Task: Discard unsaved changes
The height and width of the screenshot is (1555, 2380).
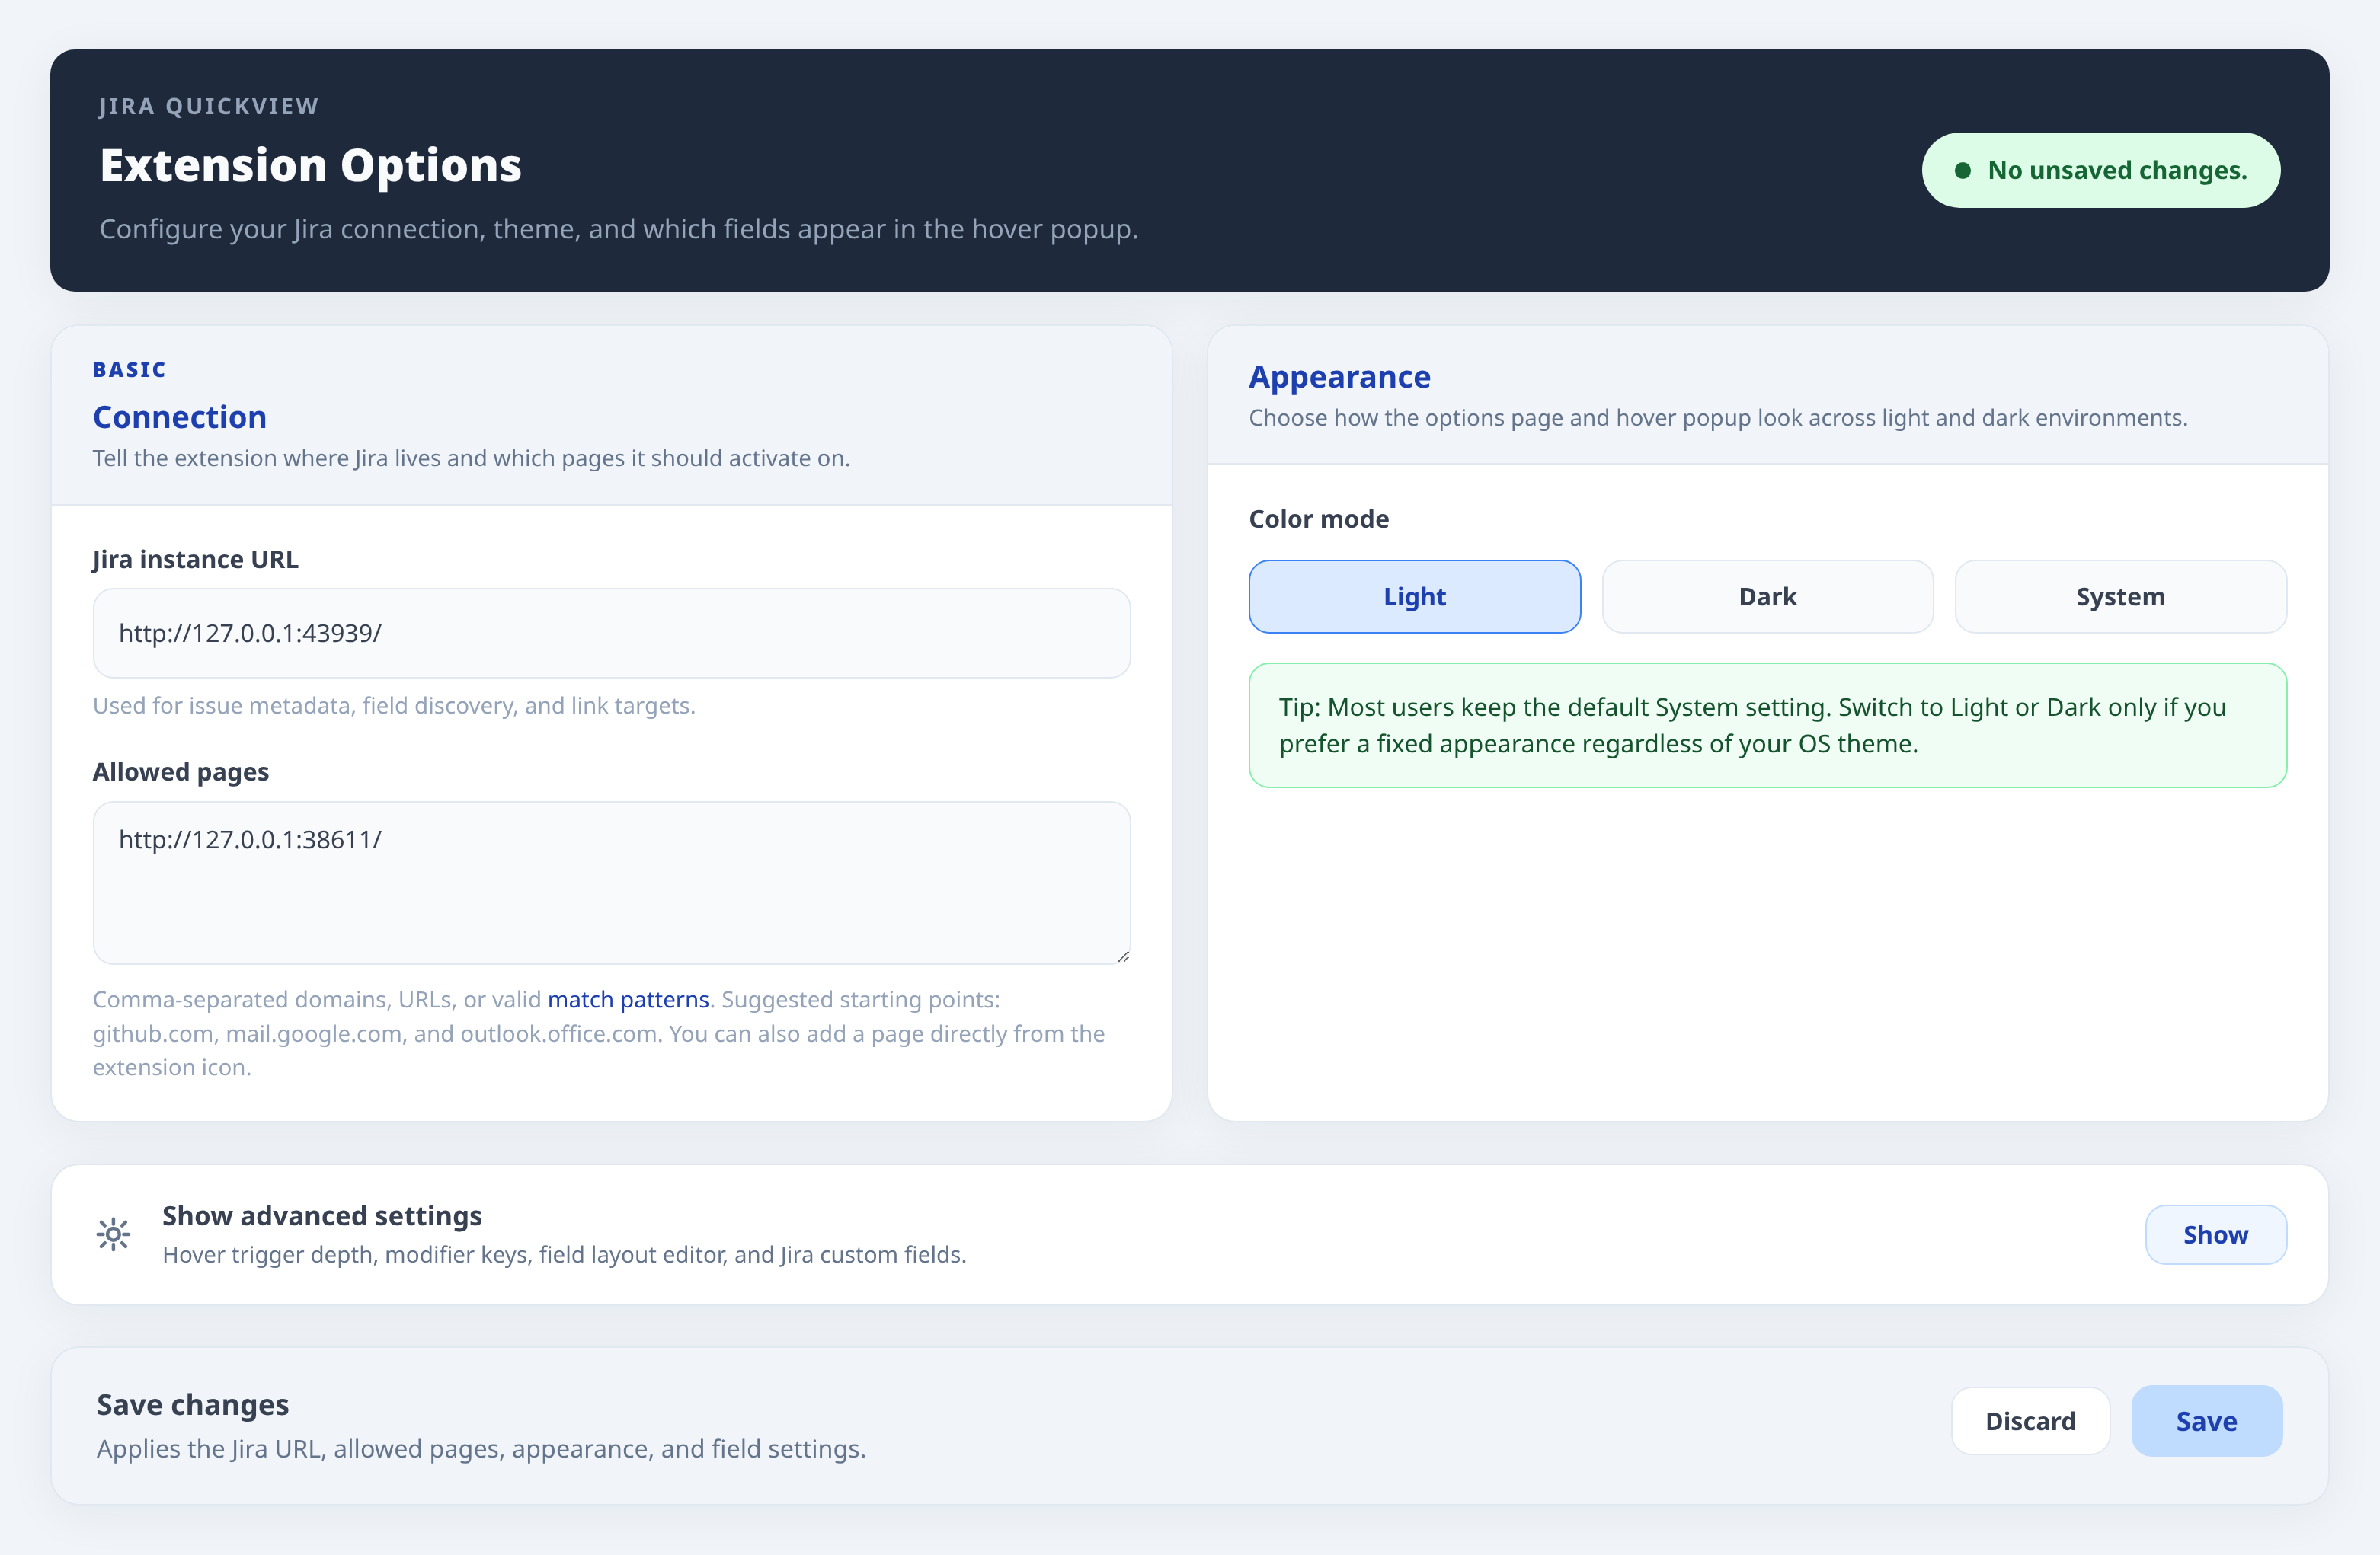Action: coord(2030,1420)
